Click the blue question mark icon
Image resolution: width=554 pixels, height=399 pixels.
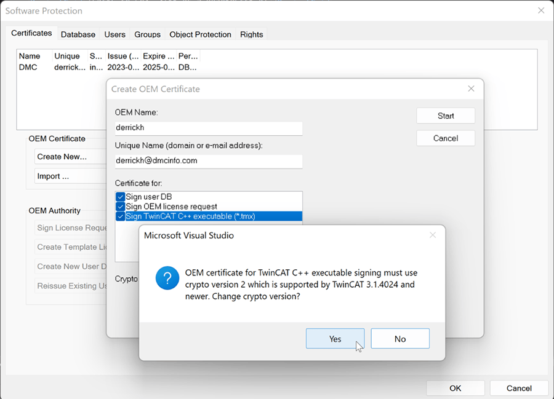pos(167,278)
